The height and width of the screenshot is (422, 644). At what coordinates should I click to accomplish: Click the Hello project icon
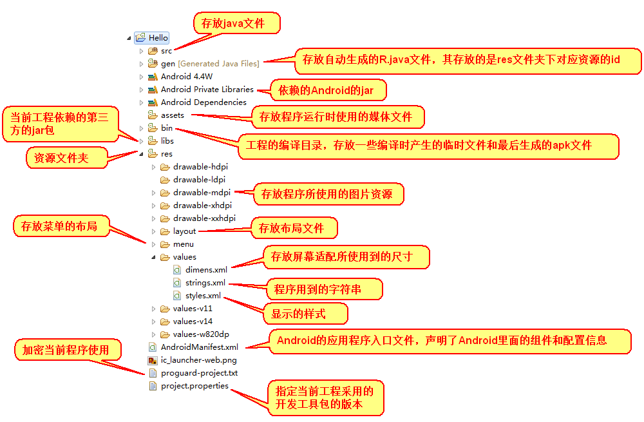pos(140,38)
